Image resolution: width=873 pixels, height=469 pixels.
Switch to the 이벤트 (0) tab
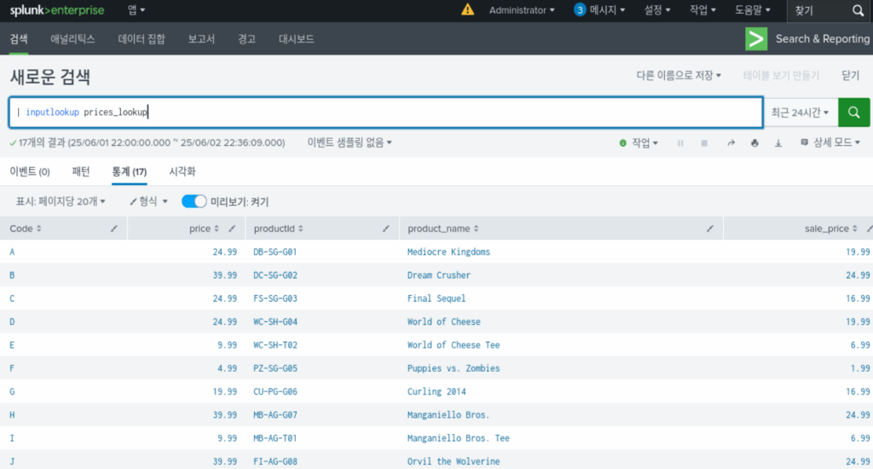point(30,171)
